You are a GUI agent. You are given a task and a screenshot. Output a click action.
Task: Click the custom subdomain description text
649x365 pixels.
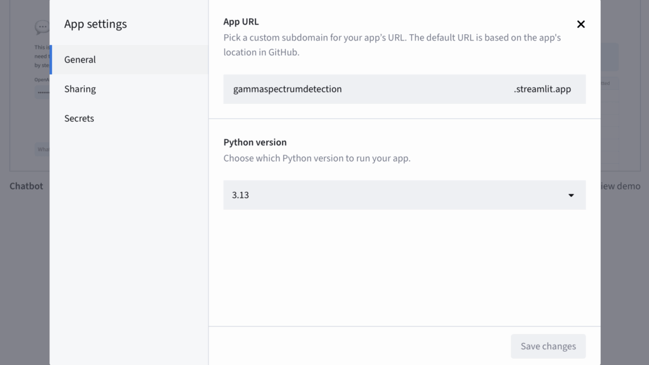[x=392, y=45]
